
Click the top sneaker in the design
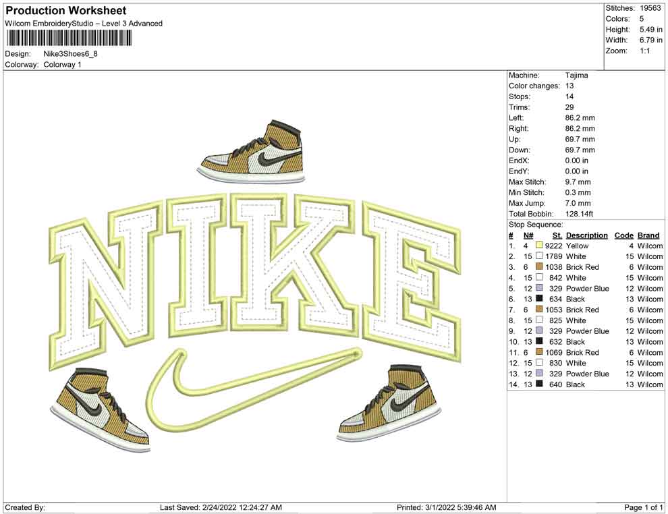coord(252,151)
